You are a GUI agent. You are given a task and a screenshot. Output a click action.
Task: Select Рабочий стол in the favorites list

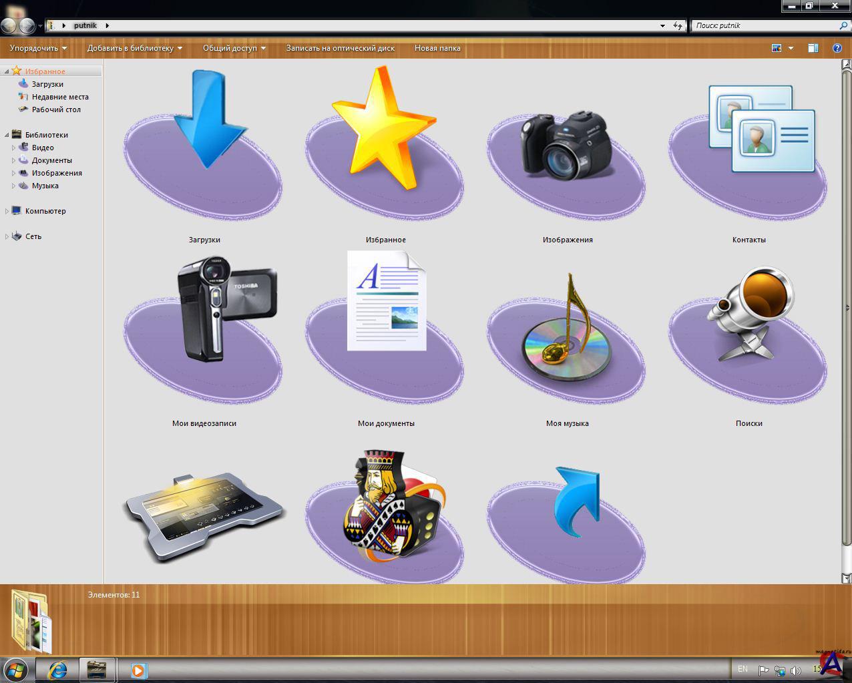pyautogui.click(x=56, y=109)
